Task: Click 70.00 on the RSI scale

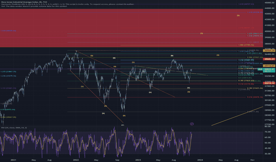Action: point(267,132)
